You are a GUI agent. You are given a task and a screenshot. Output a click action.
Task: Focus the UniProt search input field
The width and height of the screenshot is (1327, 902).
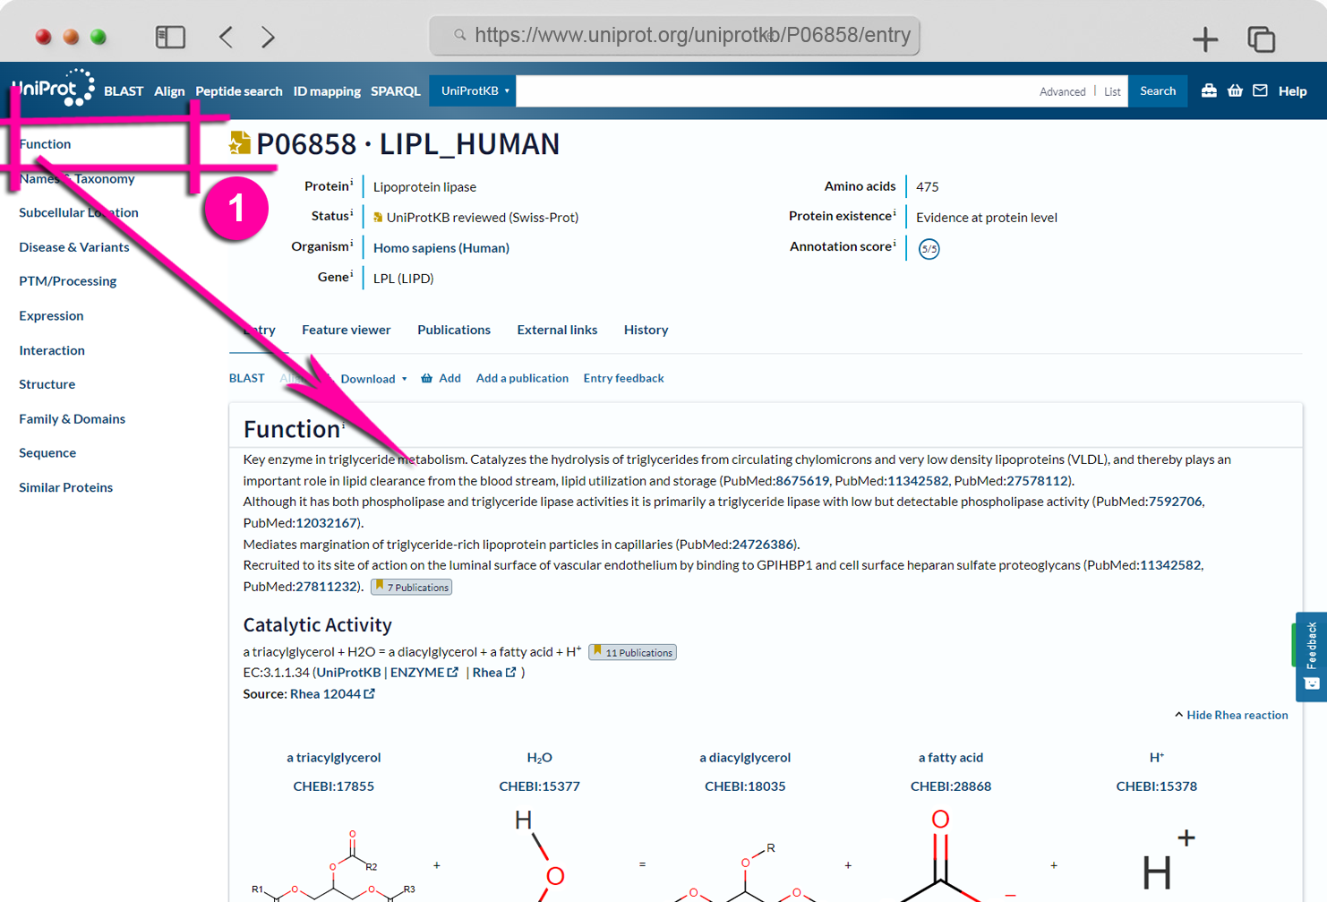[774, 90]
